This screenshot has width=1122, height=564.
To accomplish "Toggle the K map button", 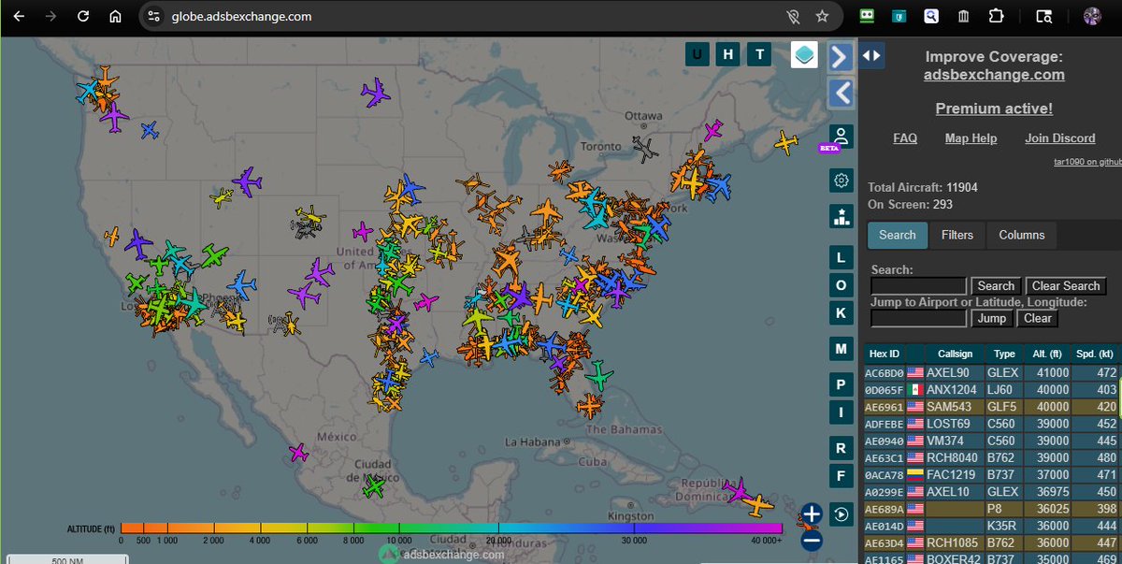I will [841, 313].
